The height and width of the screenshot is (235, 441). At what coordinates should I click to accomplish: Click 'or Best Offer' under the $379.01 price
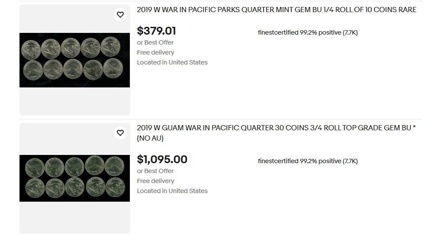coord(155,42)
